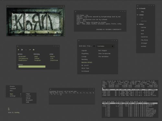Click the Korn logo image
This screenshot has width=162, height=121.
click(36, 22)
